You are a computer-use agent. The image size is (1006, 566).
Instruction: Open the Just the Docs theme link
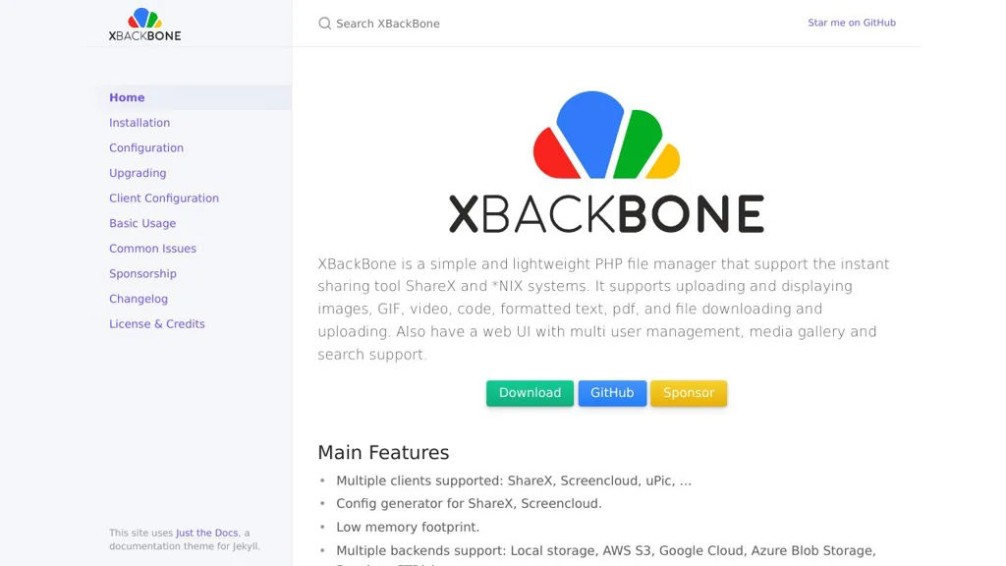click(x=206, y=532)
